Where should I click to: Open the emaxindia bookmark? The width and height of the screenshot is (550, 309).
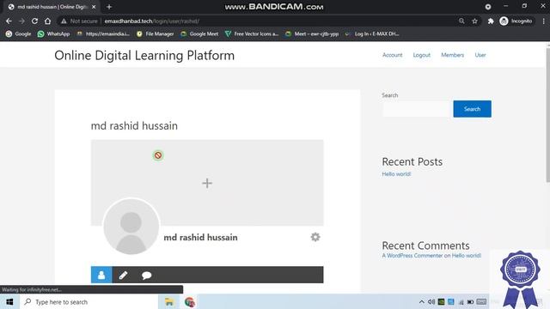103,34
